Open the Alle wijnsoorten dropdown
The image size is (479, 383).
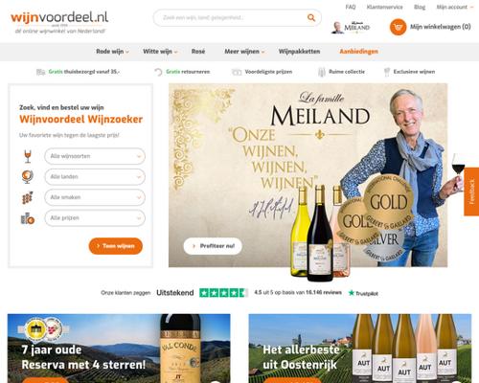click(x=95, y=156)
